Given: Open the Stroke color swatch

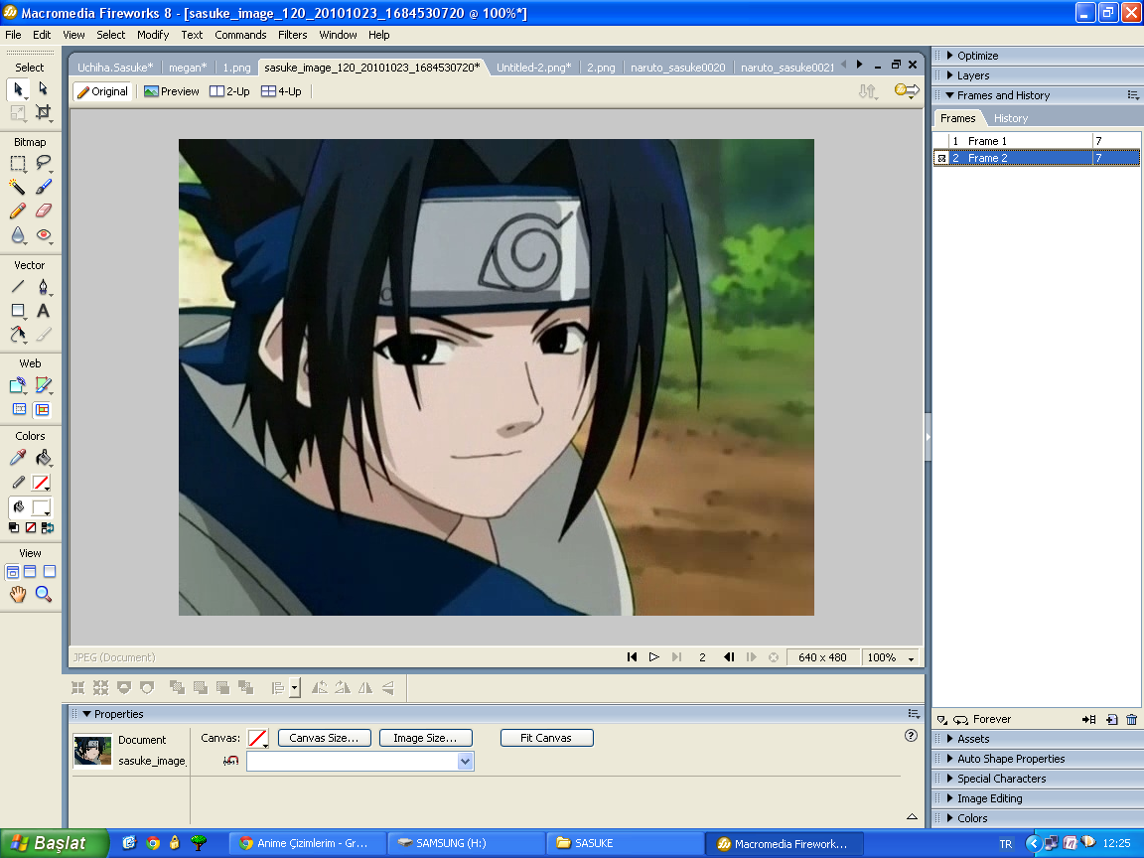Looking at the screenshot, I should click(42, 483).
